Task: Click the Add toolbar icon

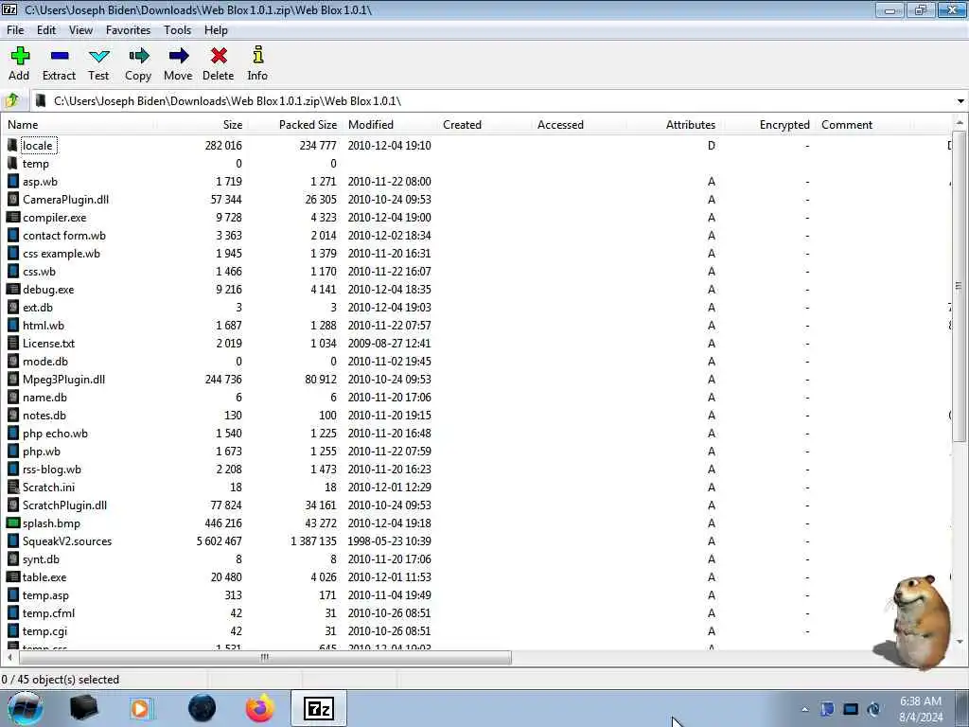Action: pyautogui.click(x=20, y=56)
